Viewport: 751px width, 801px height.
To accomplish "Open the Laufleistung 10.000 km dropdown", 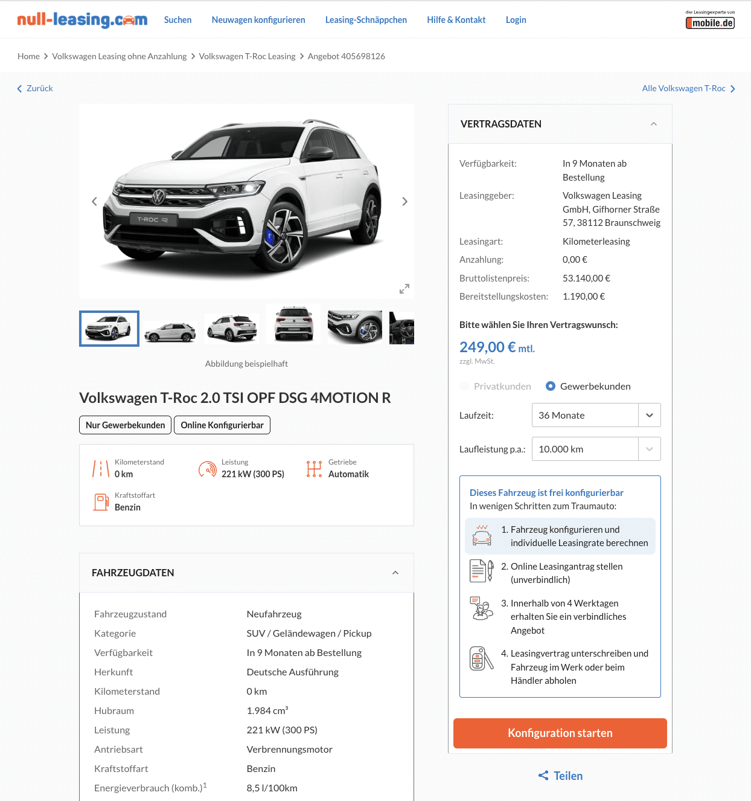I will (x=596, y=449).
